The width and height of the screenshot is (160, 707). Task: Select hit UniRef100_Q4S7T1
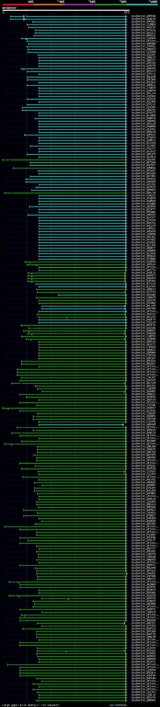click(x=143, y=270)
